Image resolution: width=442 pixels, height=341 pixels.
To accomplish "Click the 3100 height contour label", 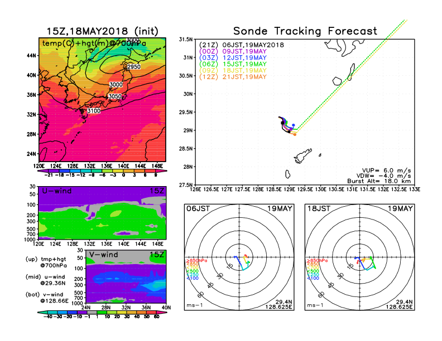I will coord(94,111).
